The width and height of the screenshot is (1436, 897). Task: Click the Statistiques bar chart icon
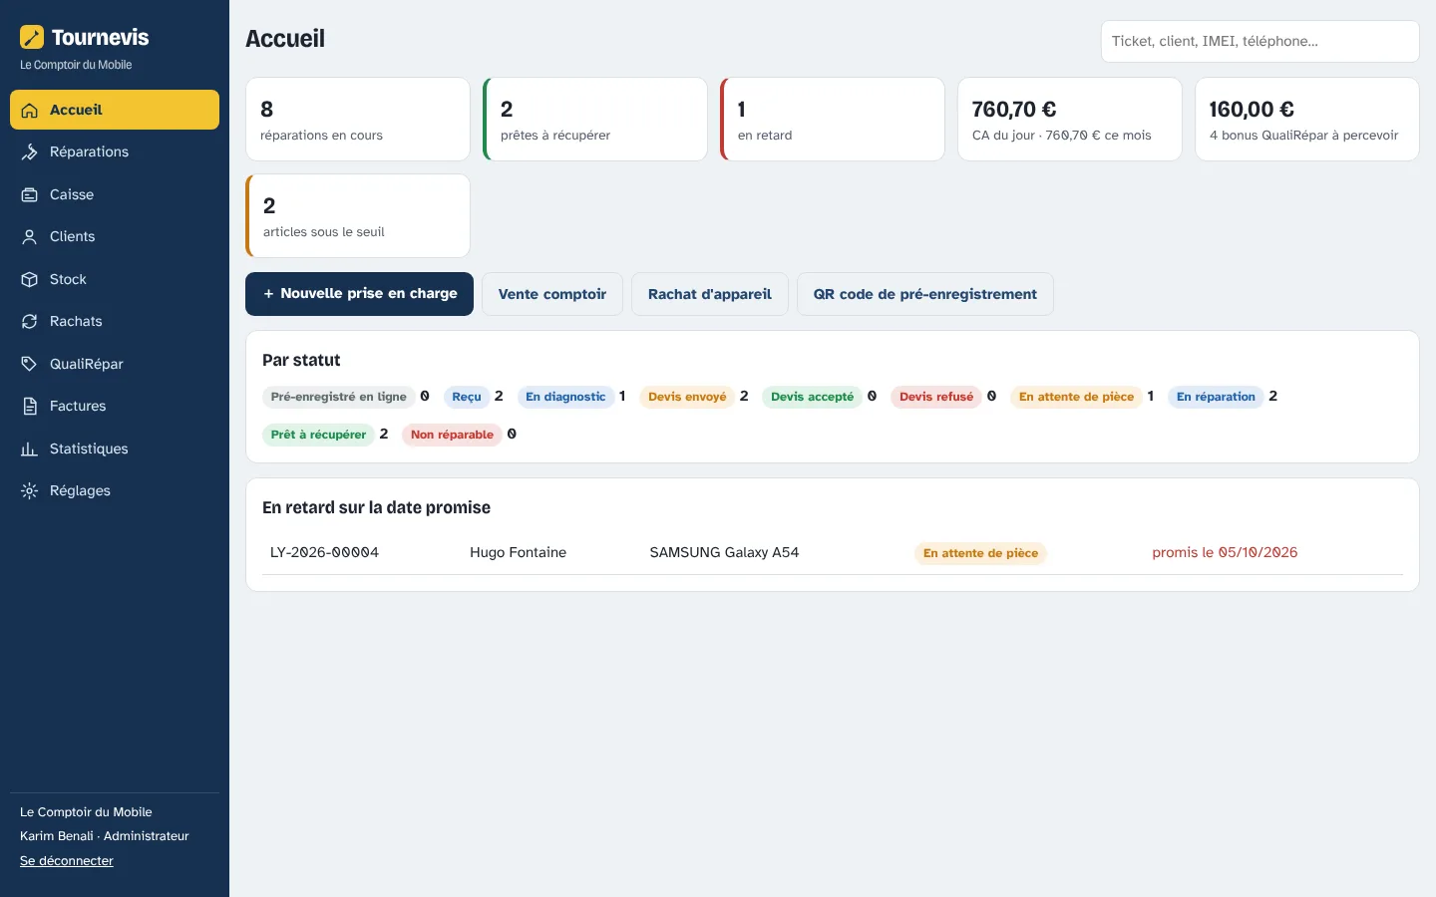pos(30,448)
